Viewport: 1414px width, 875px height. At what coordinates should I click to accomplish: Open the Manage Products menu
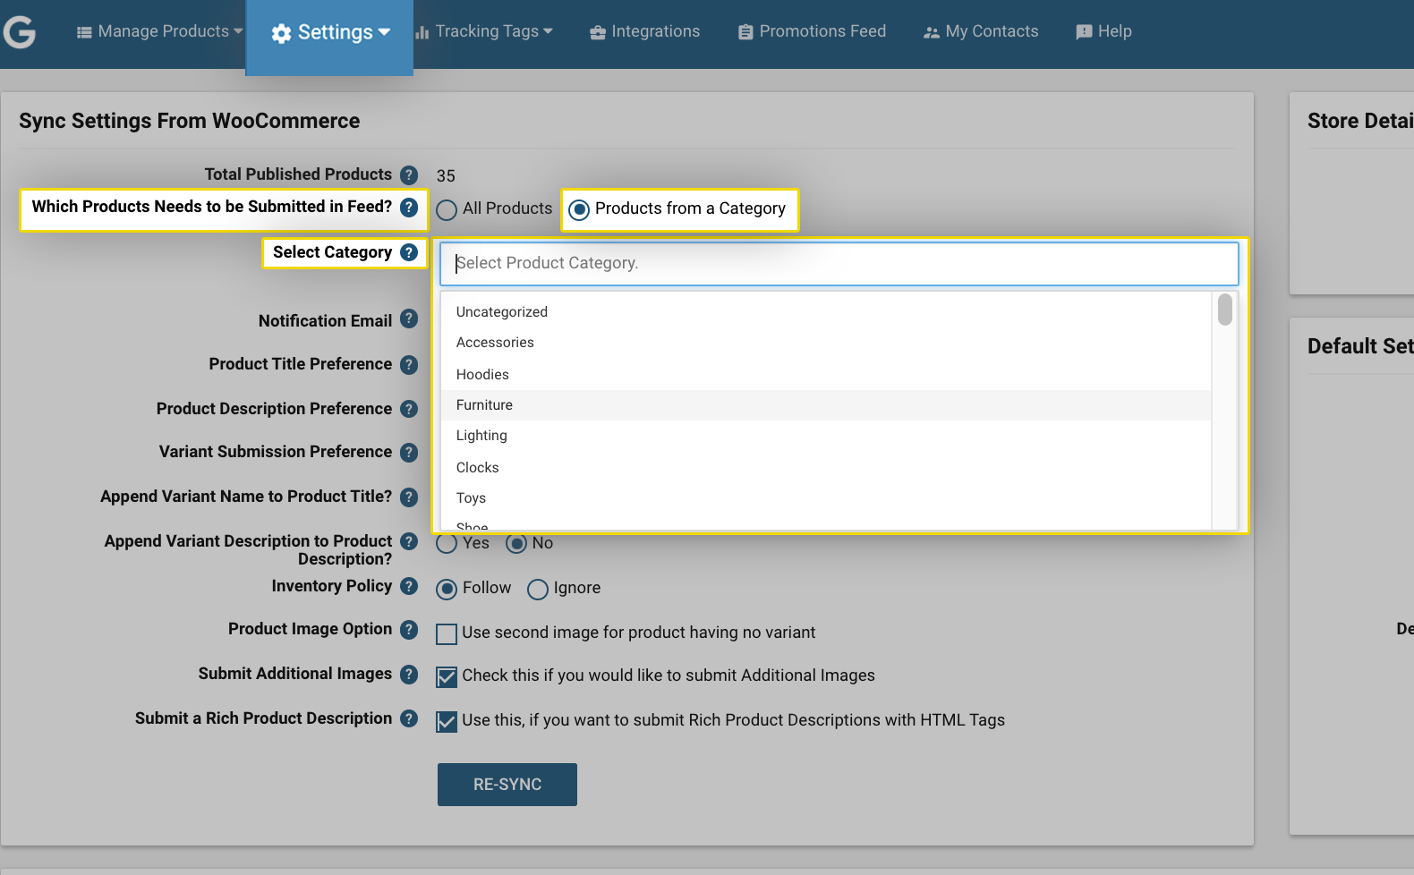[x=164, y=31]
